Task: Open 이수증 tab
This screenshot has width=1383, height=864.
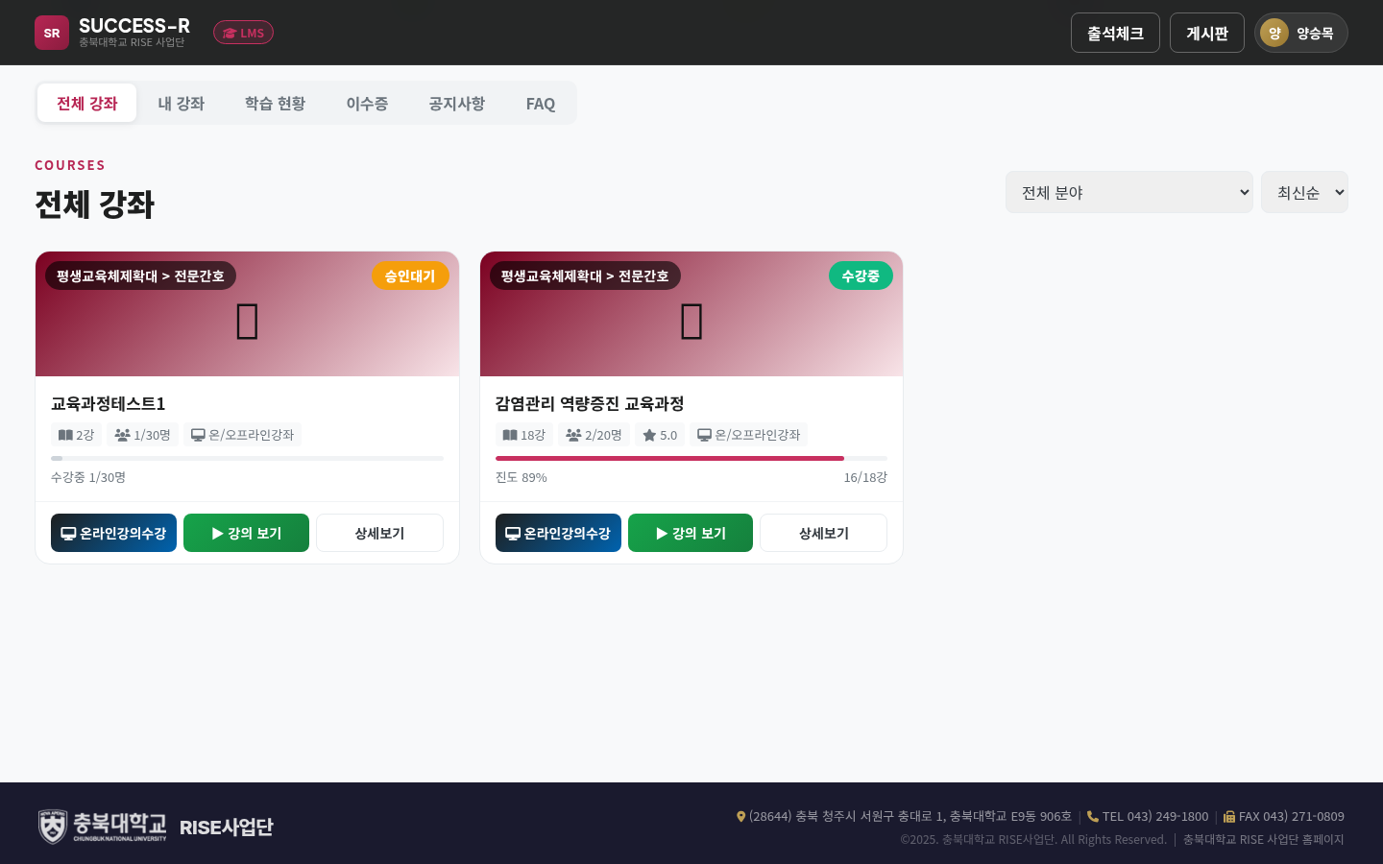Action: (367, 103)
